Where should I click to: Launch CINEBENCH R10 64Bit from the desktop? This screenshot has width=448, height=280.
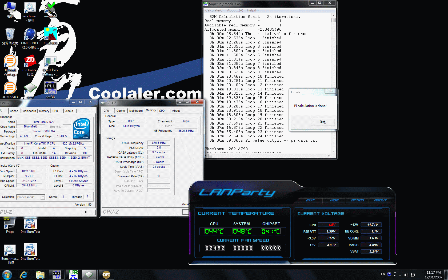pyautogui.click(x=30, y=38)
